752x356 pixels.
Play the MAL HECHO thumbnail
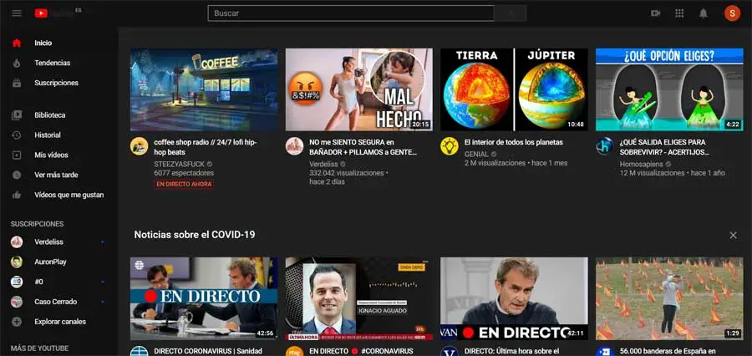coord(358,89)
